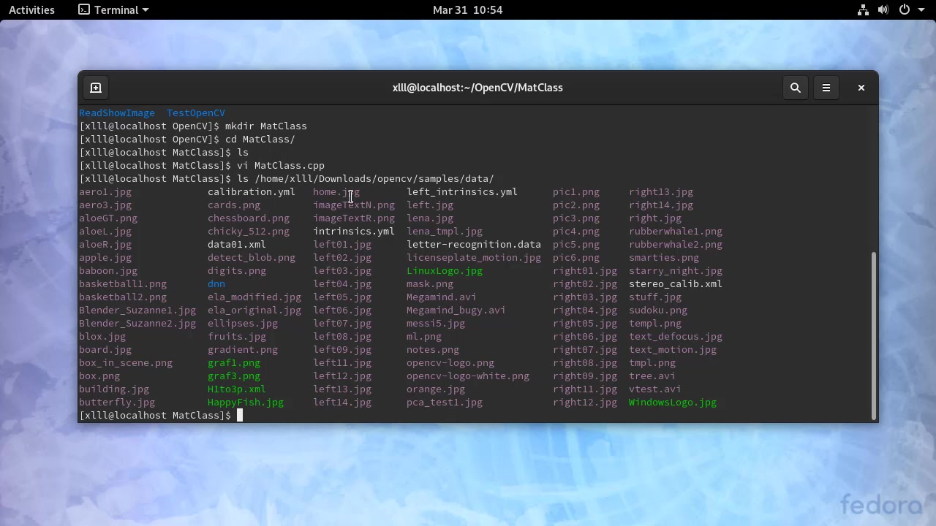This screenshot has width=936, height=526.
Task: Click the file name opencv-logo-white.png
Action: click(468, 376)
